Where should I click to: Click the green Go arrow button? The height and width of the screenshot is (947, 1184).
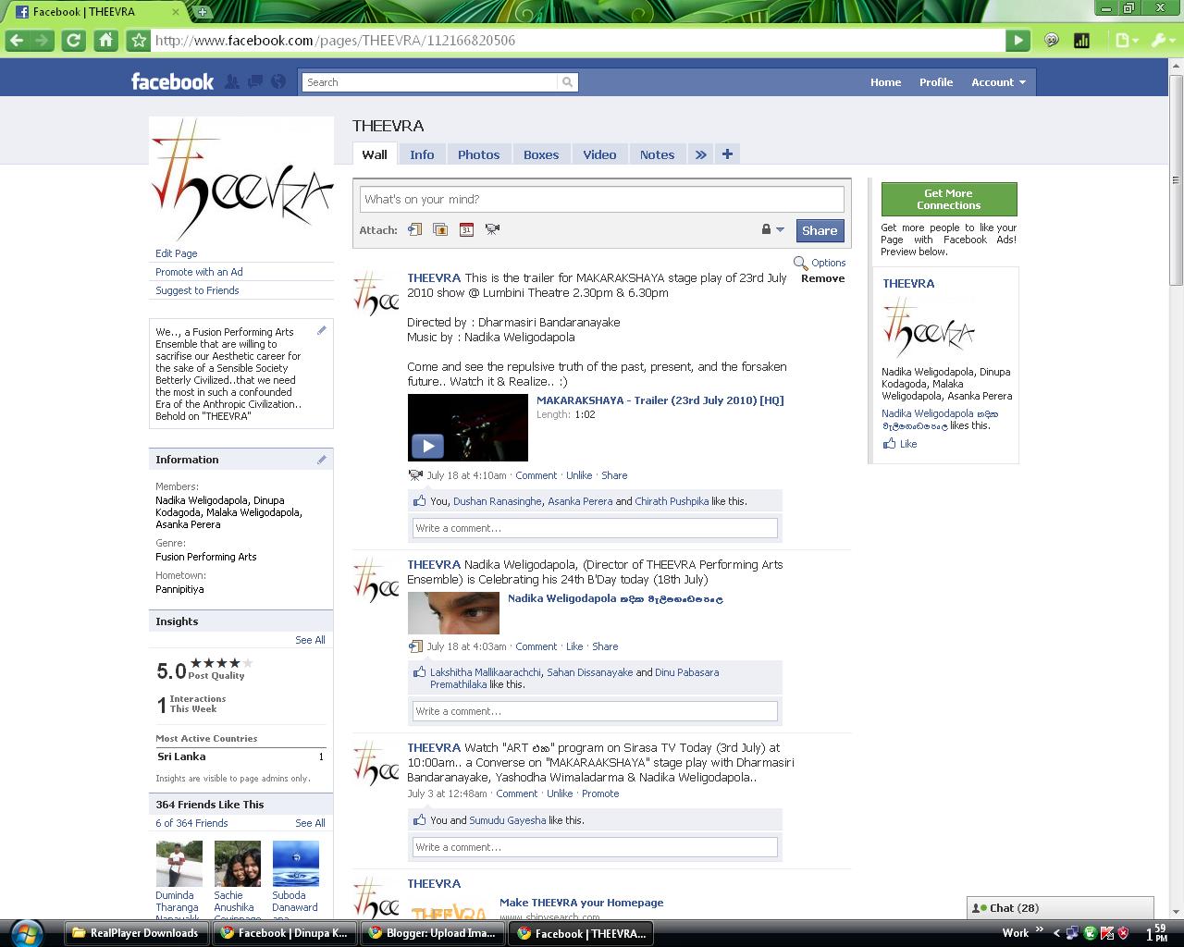(1017, 40)
